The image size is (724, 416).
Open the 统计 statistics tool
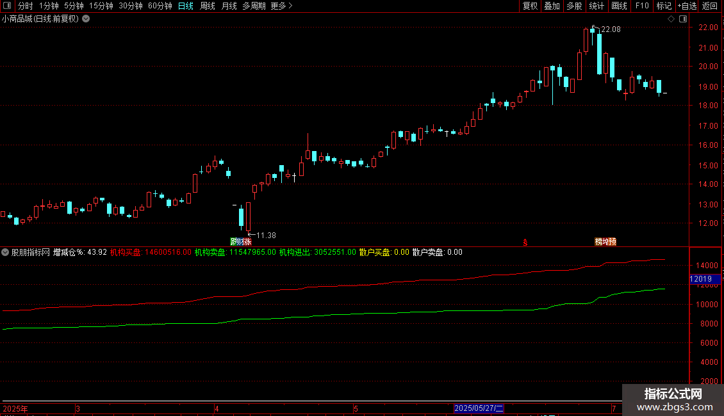[x=596, y=6]
